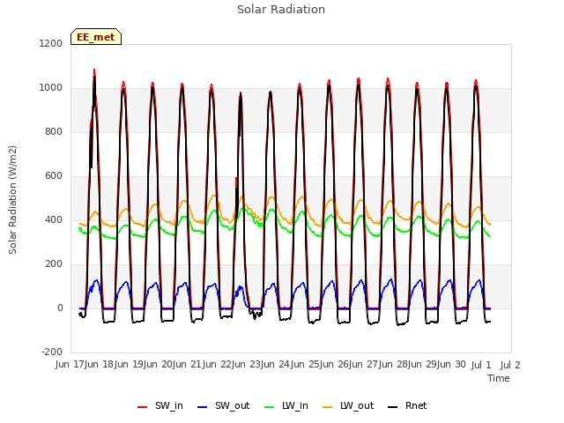The height and width of the screenshot is (423, 564).
Task: Click the -200 y-axis tick label
Action: tap(52, 352)
